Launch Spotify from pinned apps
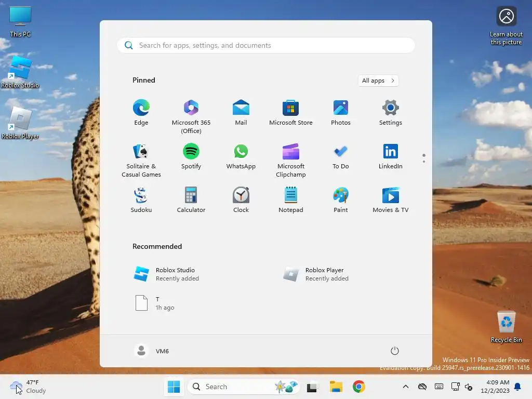 pos(191,157)
